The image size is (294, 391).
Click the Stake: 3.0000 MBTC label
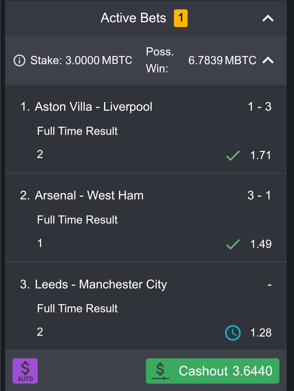coord(81,60)
